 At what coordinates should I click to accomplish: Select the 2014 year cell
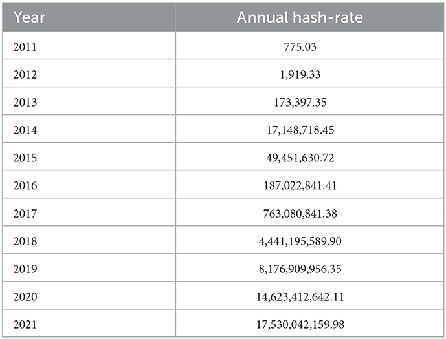point(25,129)
